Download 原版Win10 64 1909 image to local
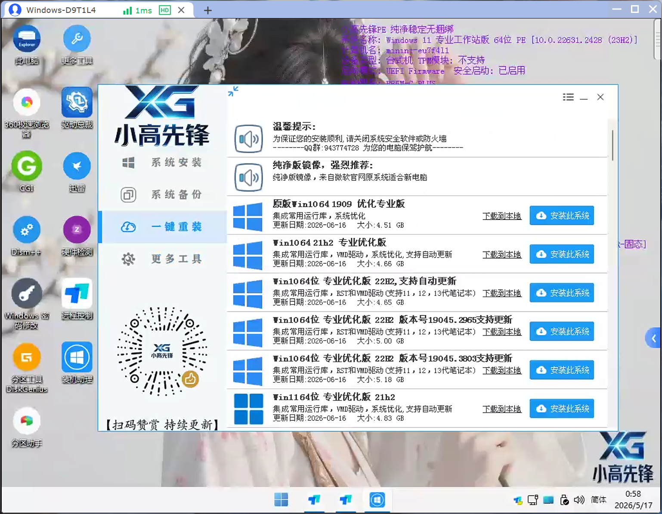662x514 pixels. click(502, 216)
